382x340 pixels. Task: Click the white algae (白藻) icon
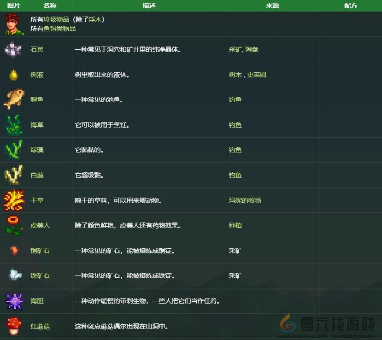pyautogui.click(x=13, y=175)
